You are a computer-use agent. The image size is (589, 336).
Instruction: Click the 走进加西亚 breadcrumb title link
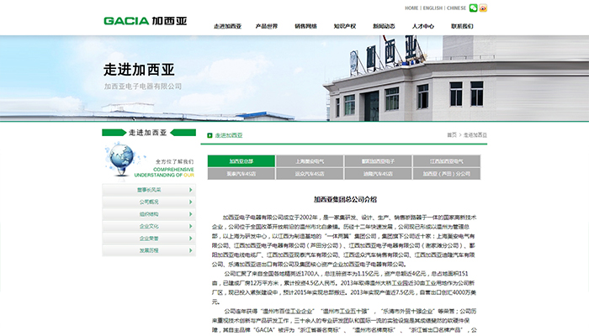pyautogui.click(x=229, y=135)
